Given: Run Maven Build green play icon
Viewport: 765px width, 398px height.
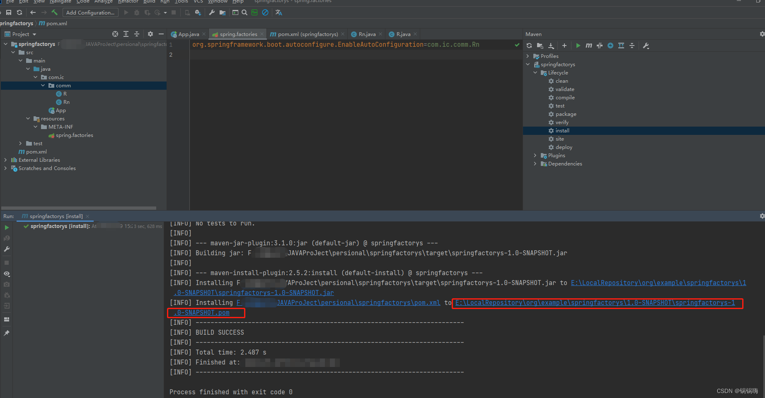Looking at the screenshot, I should [x=578, y=46].
